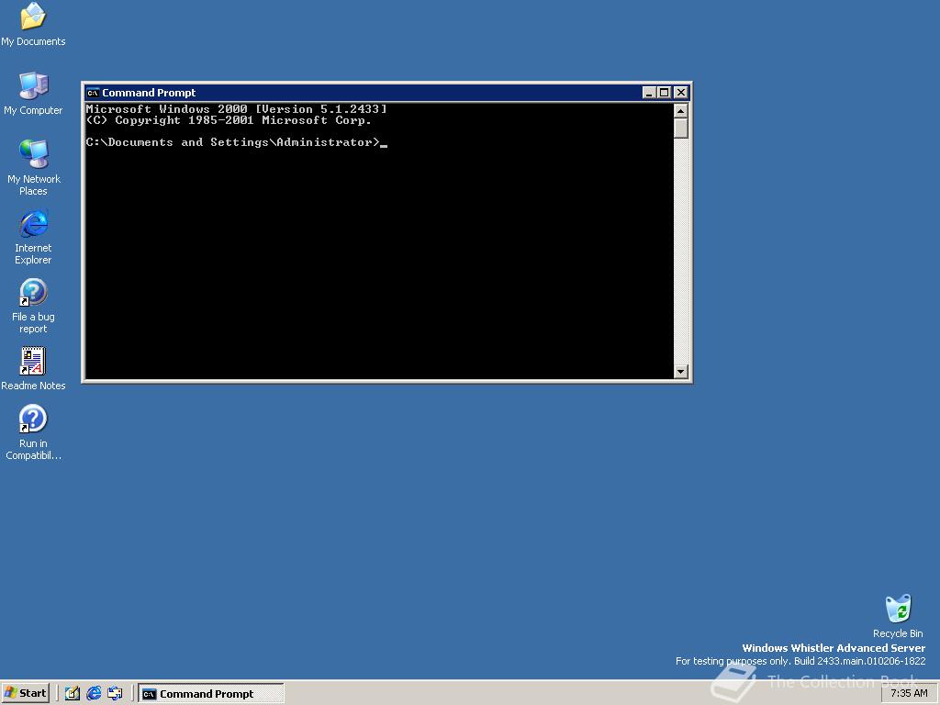Click the Command Prompt title bar text

(x=149, y=93)
